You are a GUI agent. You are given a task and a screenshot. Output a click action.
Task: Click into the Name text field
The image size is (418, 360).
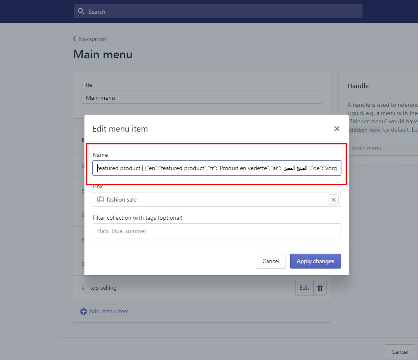click(216, 168)
